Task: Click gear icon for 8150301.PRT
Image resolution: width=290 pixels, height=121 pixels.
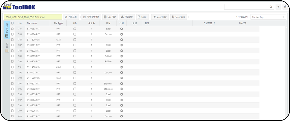Action: pyautogui.click(x=122, y=45)
